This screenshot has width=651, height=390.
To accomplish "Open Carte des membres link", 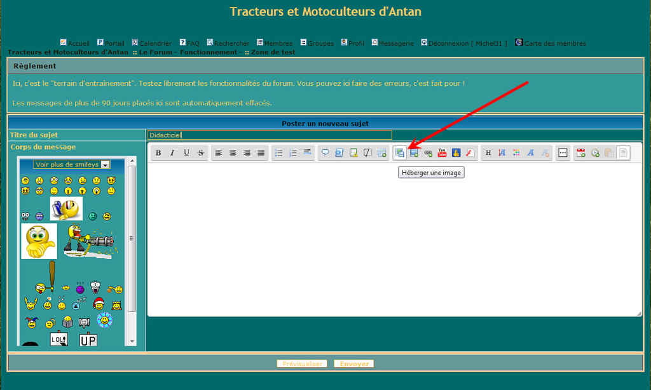I will tap(551, 43).
